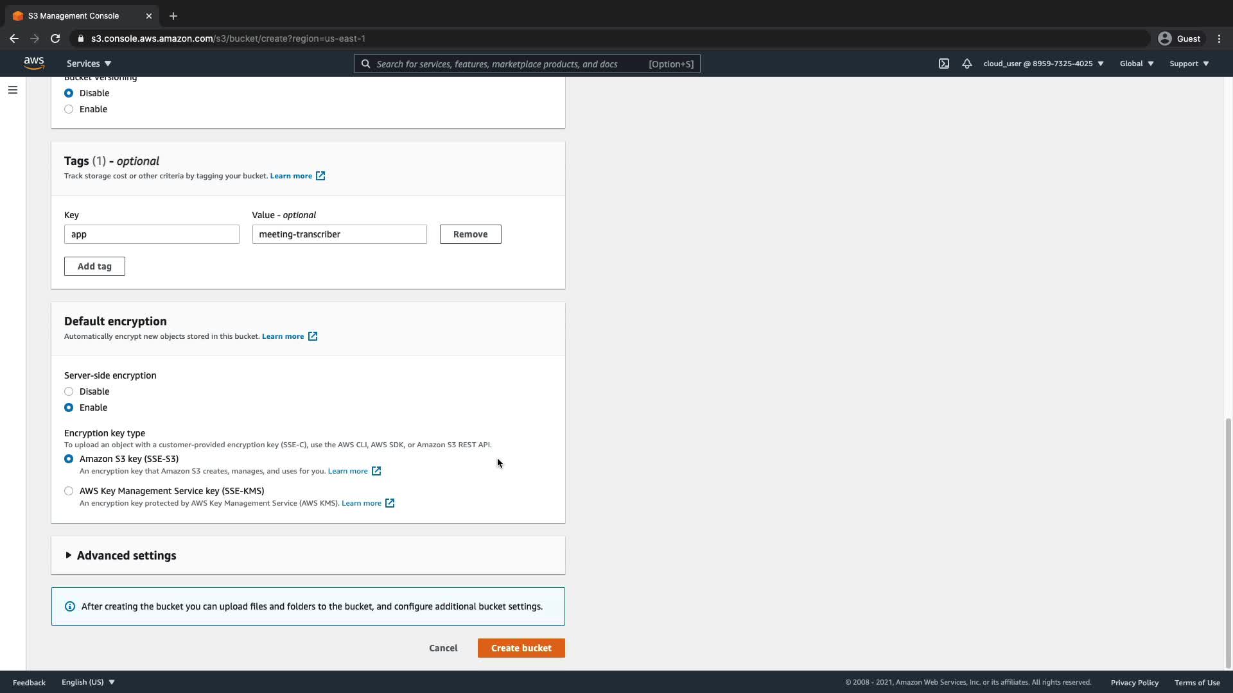Click the tag Value input field
Viewport: 1233px width, 693px height.
coord(339,234)
